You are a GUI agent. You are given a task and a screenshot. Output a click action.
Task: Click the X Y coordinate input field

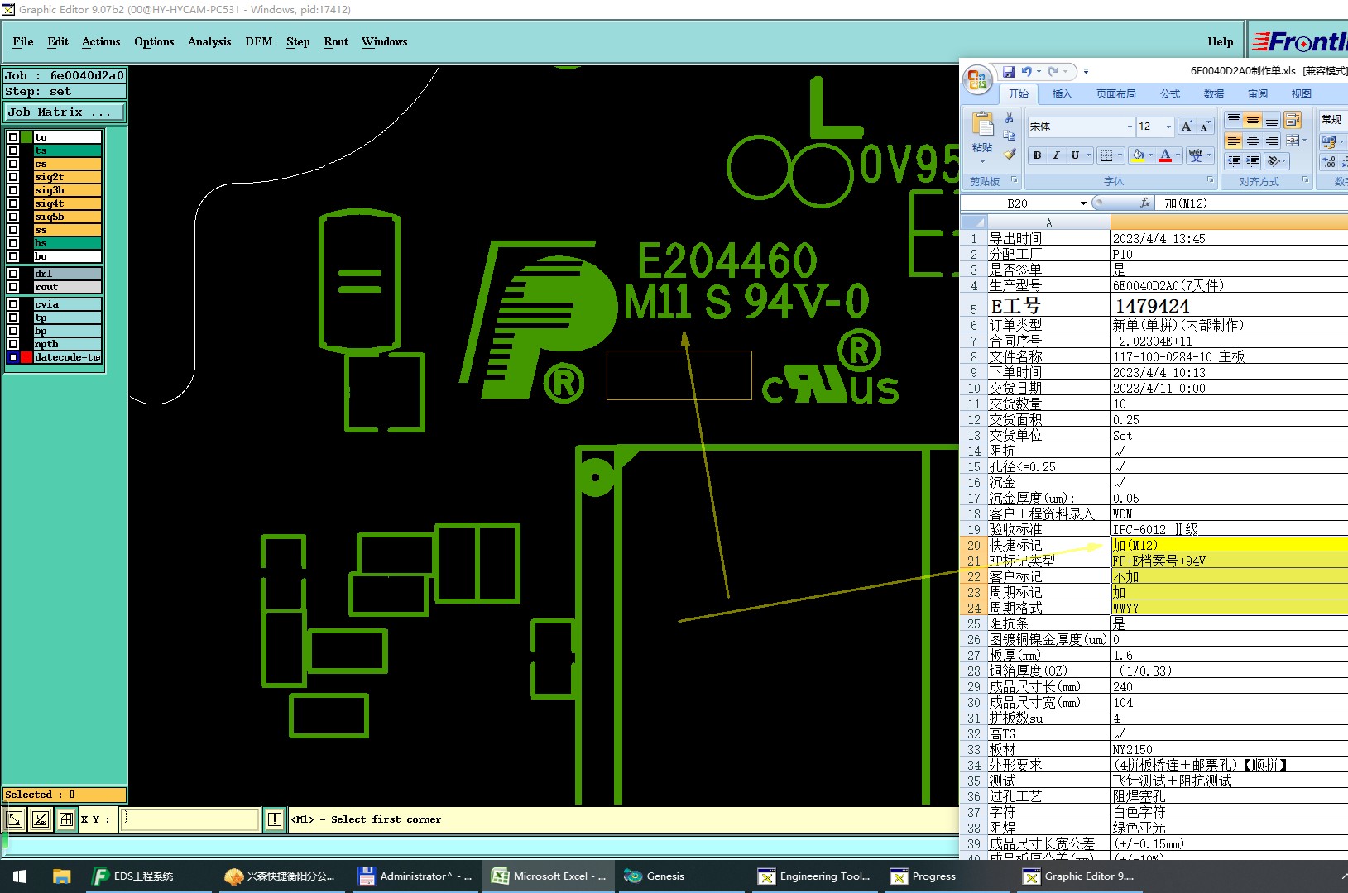click(190, 819)
